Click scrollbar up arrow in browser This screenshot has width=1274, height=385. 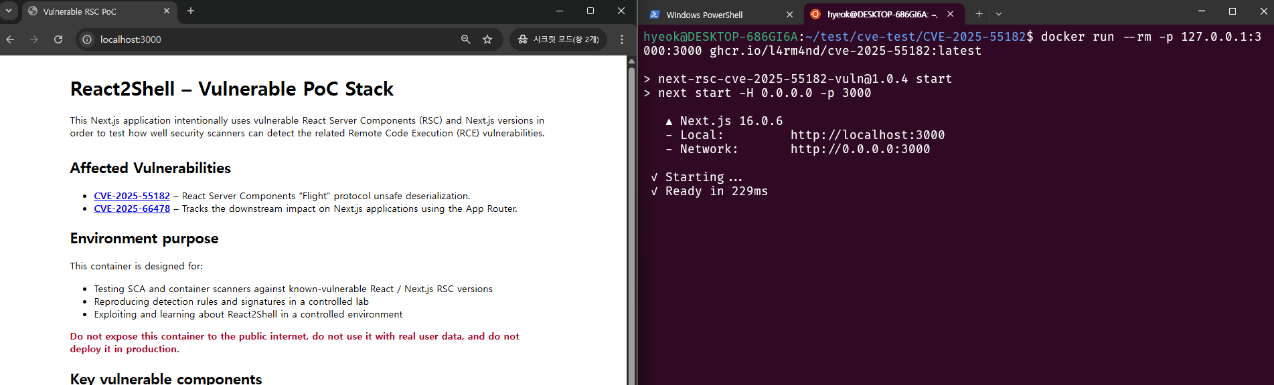(x=631, y=61)
